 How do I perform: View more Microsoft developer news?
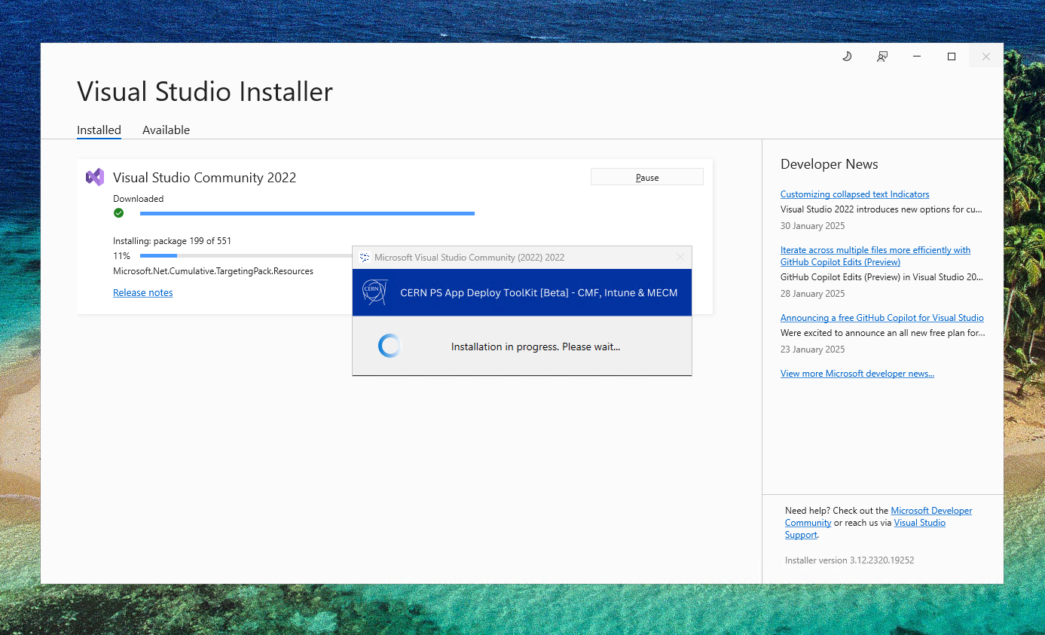pyautogui.click(x=857, y=374)
